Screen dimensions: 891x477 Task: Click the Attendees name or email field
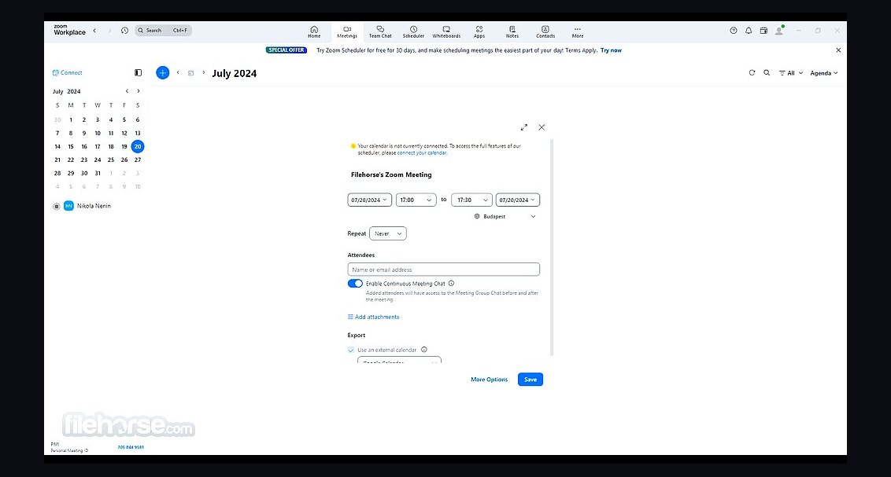pos(444,270)
